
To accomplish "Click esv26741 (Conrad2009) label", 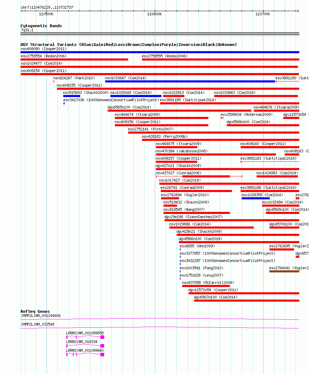I will click(x=182, y=188).
